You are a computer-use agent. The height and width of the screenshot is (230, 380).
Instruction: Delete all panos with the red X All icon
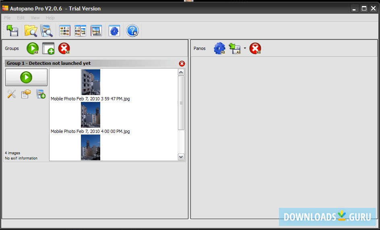pyautogui.click(x=255, y=48)
